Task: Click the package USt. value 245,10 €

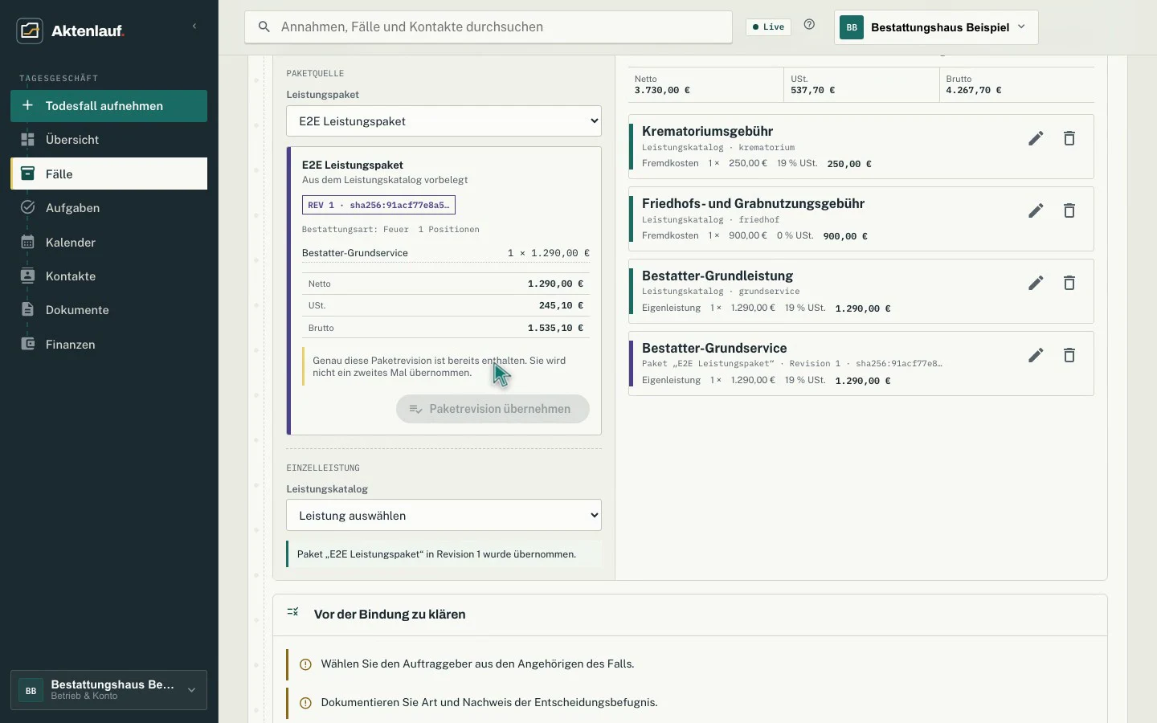Action: tap(561, 305)
